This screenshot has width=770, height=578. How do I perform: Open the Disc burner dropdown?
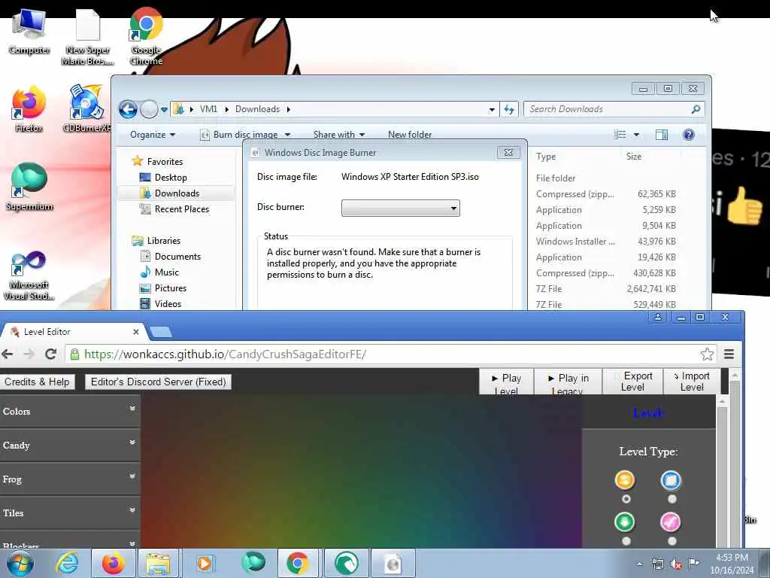coord(401,208)
